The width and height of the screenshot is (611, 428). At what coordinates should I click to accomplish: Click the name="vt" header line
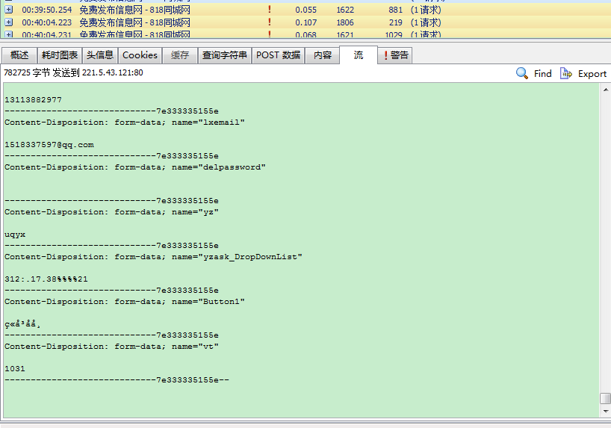(111, 347)
